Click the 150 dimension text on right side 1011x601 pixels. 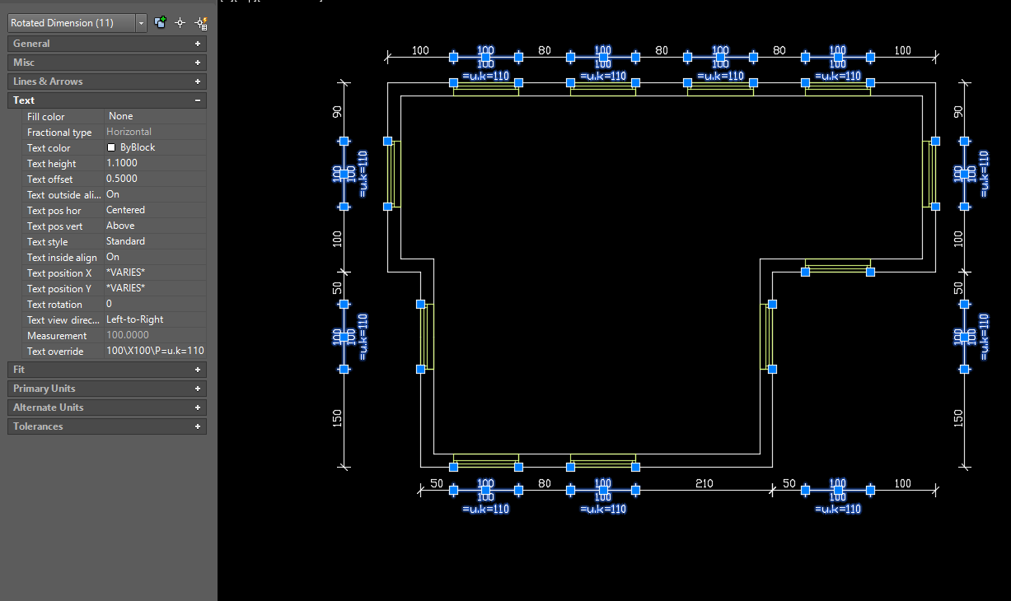click(x=958, y=418)
